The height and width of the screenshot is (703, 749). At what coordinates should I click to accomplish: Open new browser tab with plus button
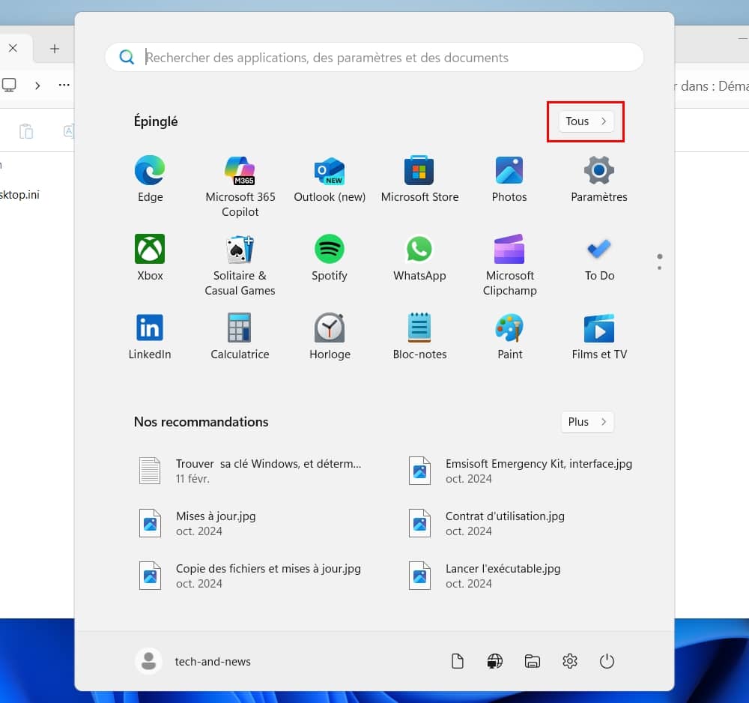click(x=55, y=49)
